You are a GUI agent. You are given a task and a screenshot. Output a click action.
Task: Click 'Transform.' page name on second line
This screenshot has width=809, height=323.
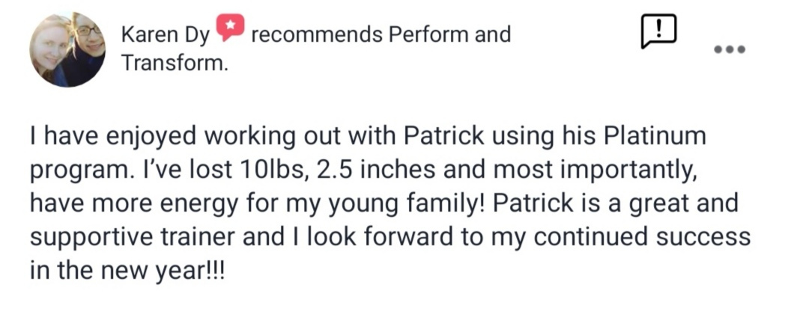[x=175, y=63]
